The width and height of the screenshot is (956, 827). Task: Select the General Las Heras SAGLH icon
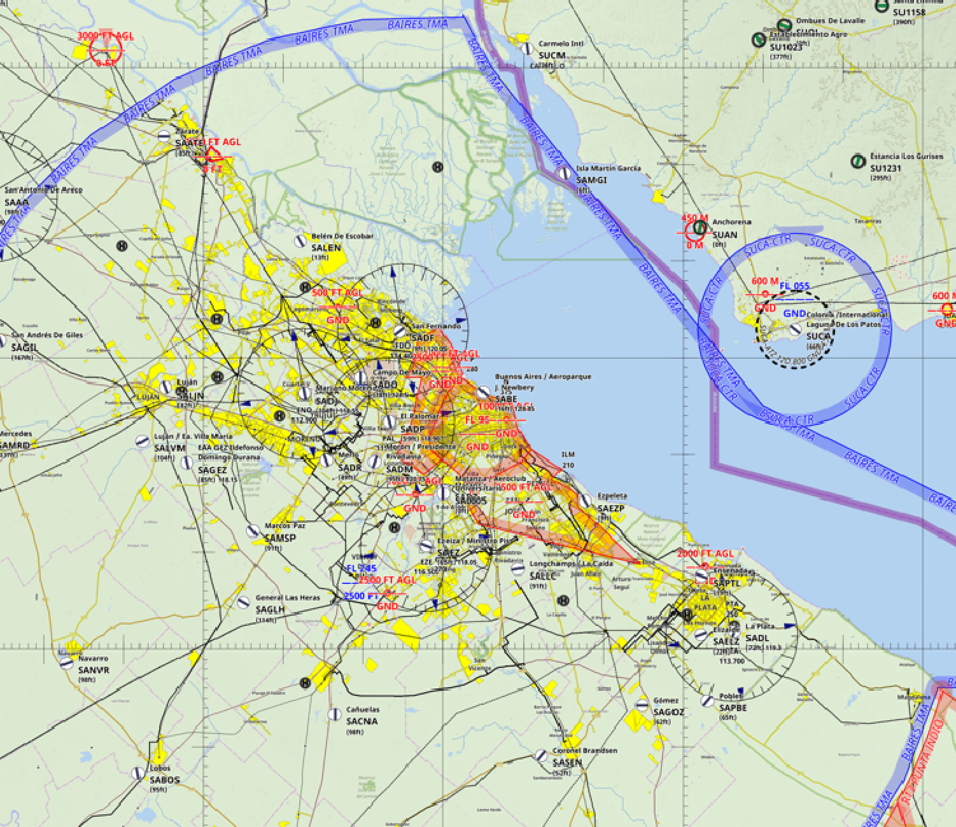(x=243, y=602)
